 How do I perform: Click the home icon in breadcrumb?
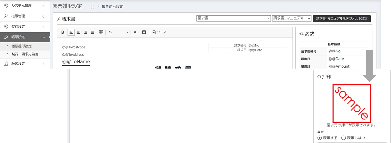coord(93,7)
